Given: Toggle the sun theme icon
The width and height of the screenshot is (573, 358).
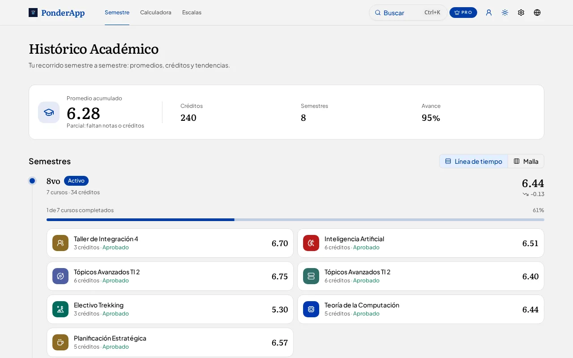Looking at the screenshot, I should tap(505, 13).
